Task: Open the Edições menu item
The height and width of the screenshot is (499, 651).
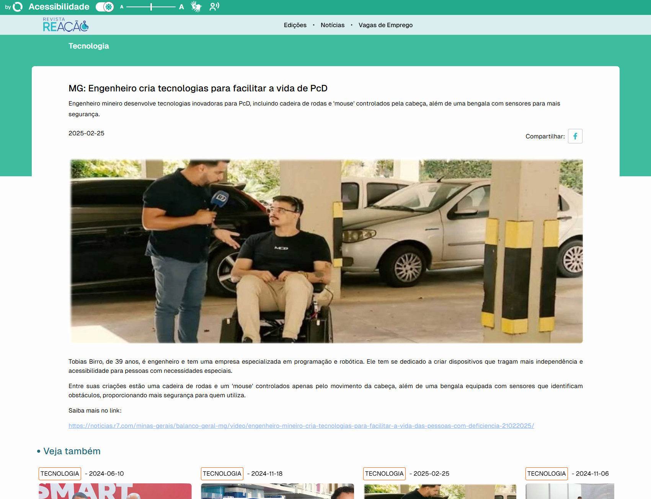Action: (295, 25)
